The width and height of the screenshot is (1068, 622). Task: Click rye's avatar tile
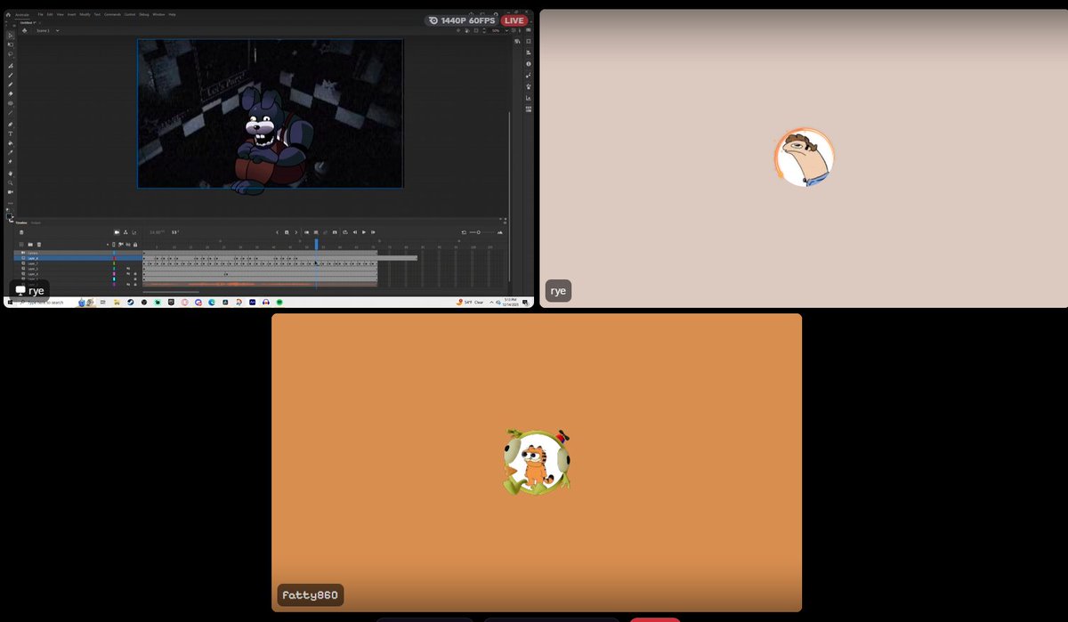point(804,158)
